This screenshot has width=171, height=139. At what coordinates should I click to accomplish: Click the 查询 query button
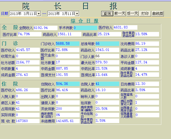(107, 13)
